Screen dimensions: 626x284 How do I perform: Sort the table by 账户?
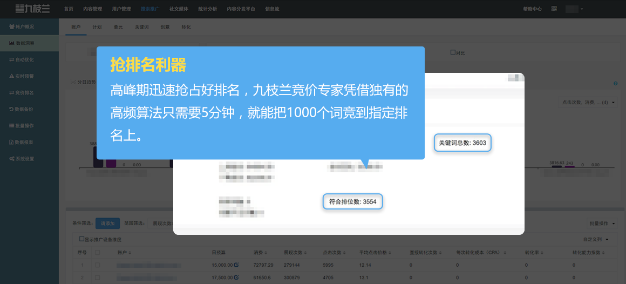click(124, 253)
